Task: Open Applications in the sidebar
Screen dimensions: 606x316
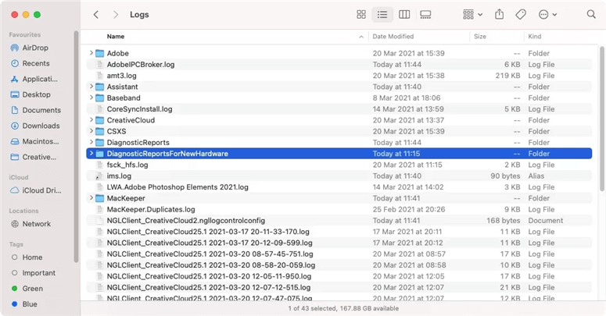Action: (34, 79)
